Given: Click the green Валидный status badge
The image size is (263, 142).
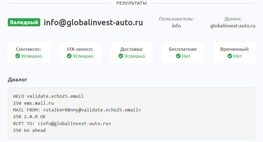Looking at the screenshot, I should [24, 22].
